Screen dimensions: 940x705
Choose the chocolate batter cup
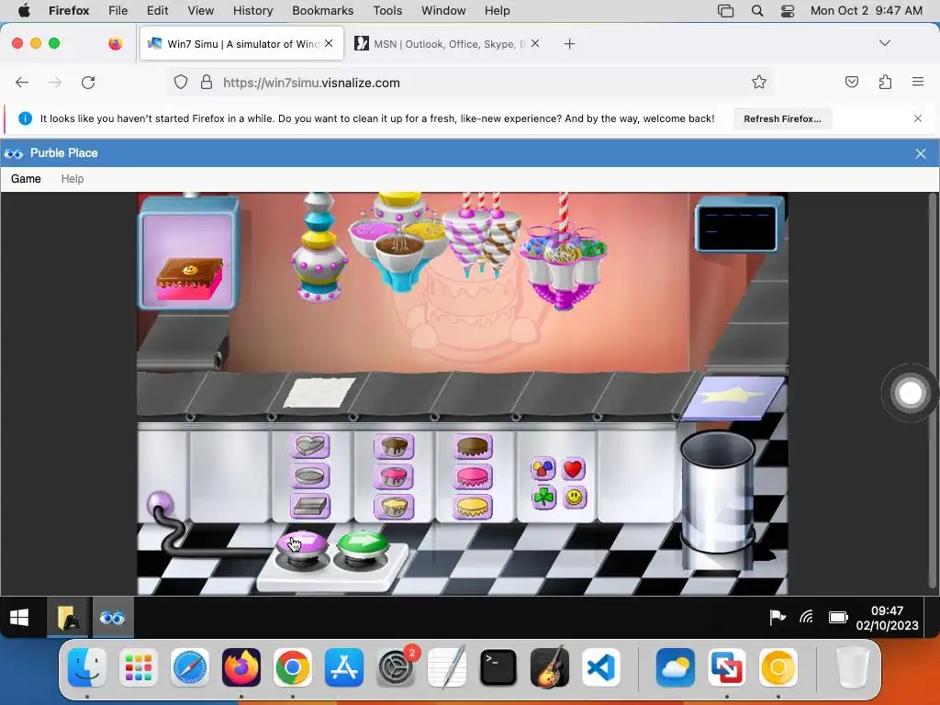[x=394, y=446]
